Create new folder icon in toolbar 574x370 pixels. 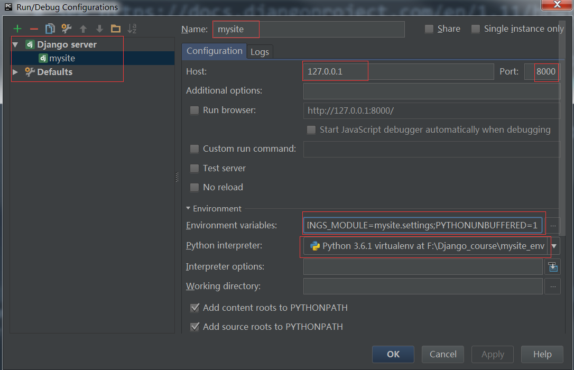click(x=116, y=29)
